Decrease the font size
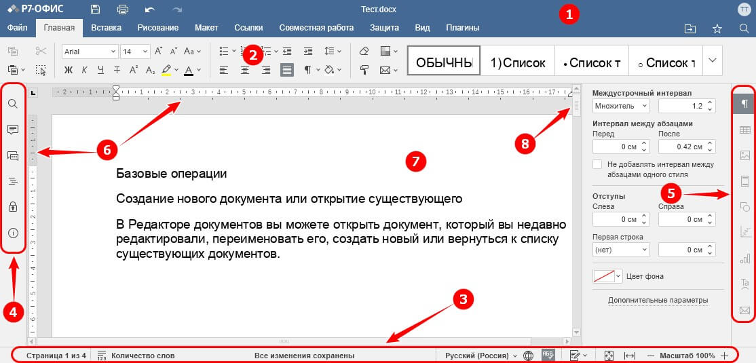756x363 pixels. (174, 51)
